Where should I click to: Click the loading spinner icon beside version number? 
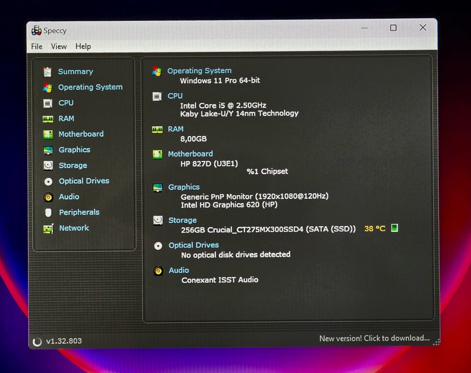37,342
